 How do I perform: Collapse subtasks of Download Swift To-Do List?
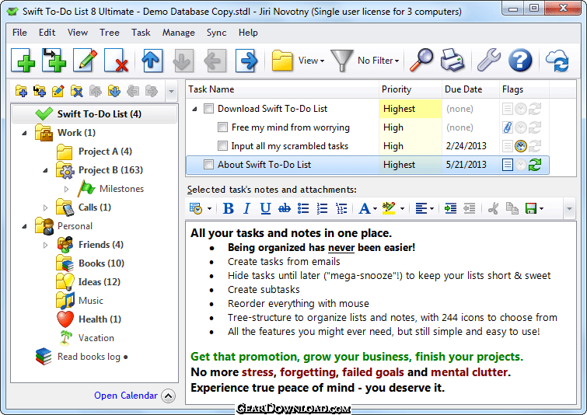click(194, 109)
